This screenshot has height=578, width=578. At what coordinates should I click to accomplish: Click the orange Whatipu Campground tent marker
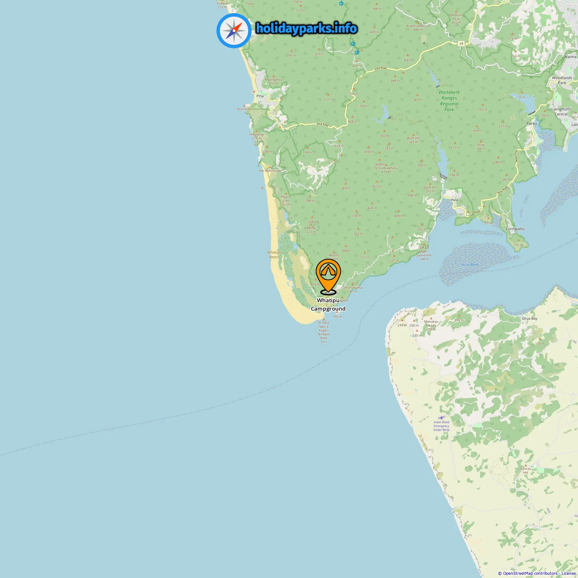coord(328,277)
